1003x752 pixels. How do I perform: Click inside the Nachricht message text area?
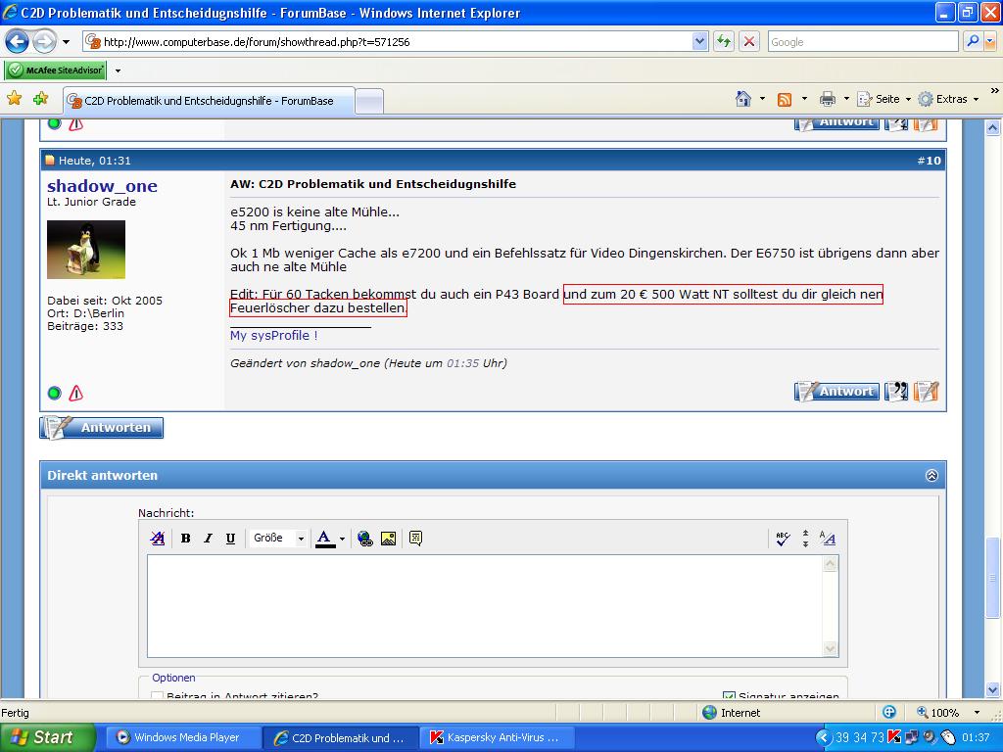click(485, 606)
